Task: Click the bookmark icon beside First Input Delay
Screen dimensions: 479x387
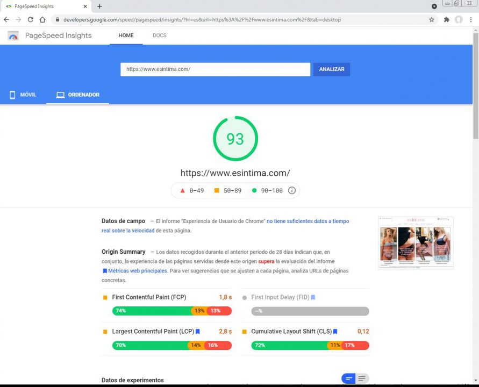Action: coord(313,297)
